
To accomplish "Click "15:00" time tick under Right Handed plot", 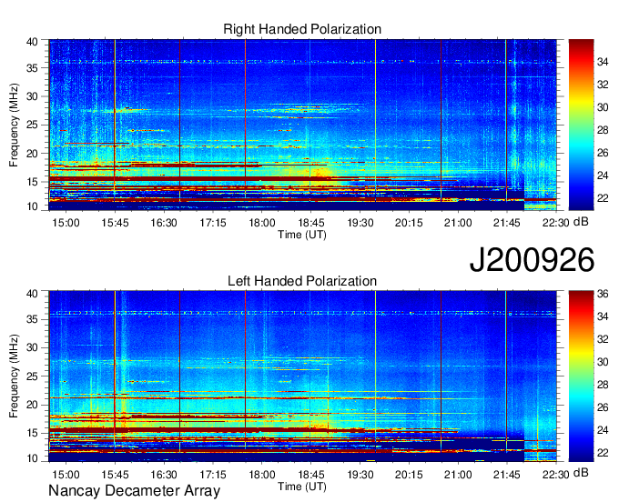I will coord(66,223).
